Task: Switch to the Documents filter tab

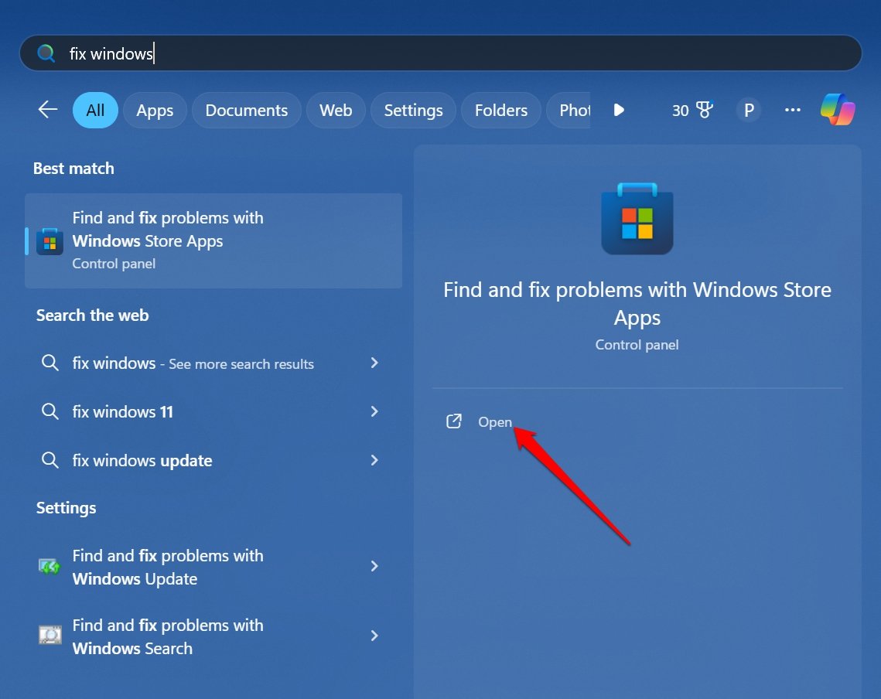Action: [246, 110]
